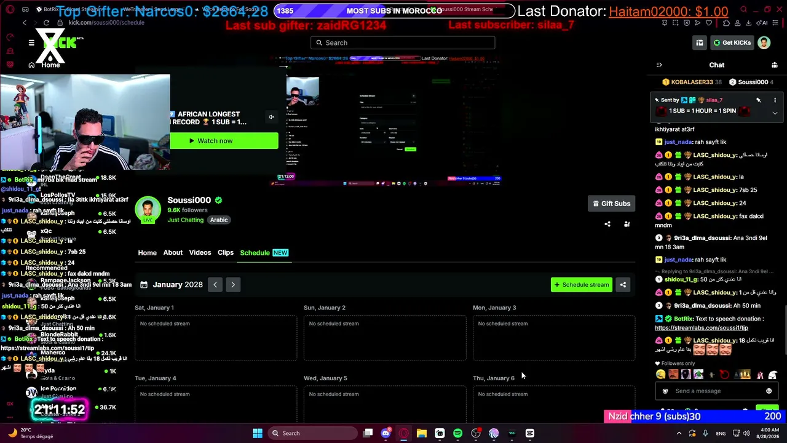Mute the stream preview player
The width and height of the screenshot is (787, 443).
[271, 117]
